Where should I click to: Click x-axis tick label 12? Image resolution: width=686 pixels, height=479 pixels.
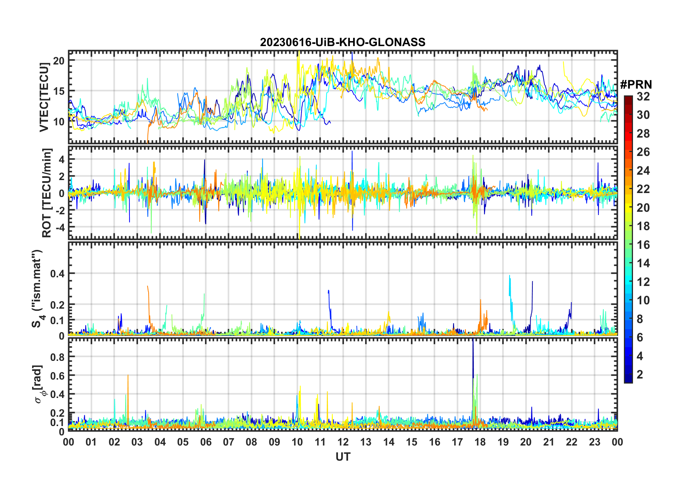coord(343,442)
